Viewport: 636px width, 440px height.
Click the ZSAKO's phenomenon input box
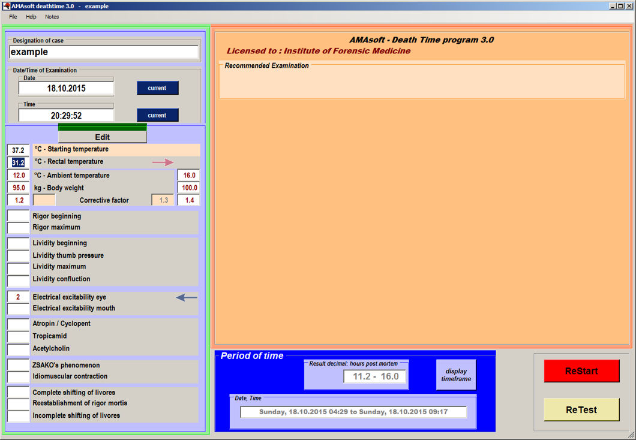(x=18, y=365)
